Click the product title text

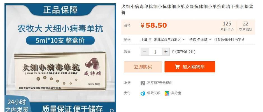coord(187,10)
